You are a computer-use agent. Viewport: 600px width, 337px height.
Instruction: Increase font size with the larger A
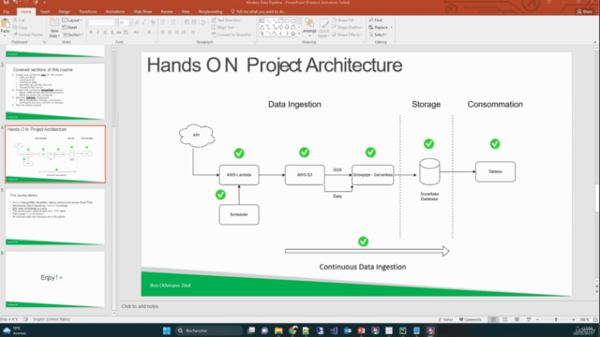tap(137, 22)
